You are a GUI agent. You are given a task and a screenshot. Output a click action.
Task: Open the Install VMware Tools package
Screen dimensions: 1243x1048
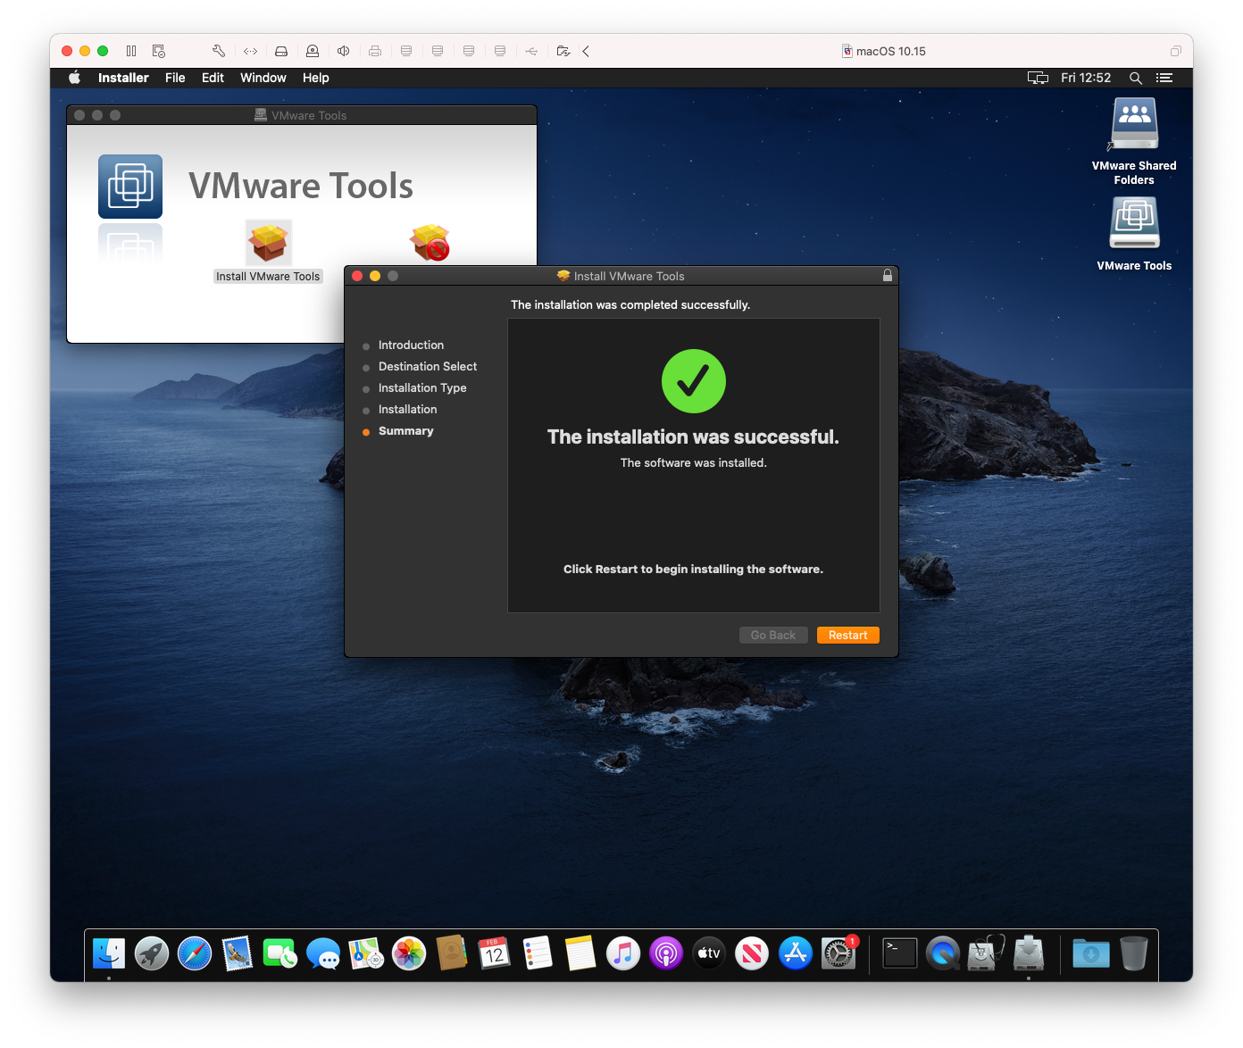pyautogui.click(x=267, y=242)
